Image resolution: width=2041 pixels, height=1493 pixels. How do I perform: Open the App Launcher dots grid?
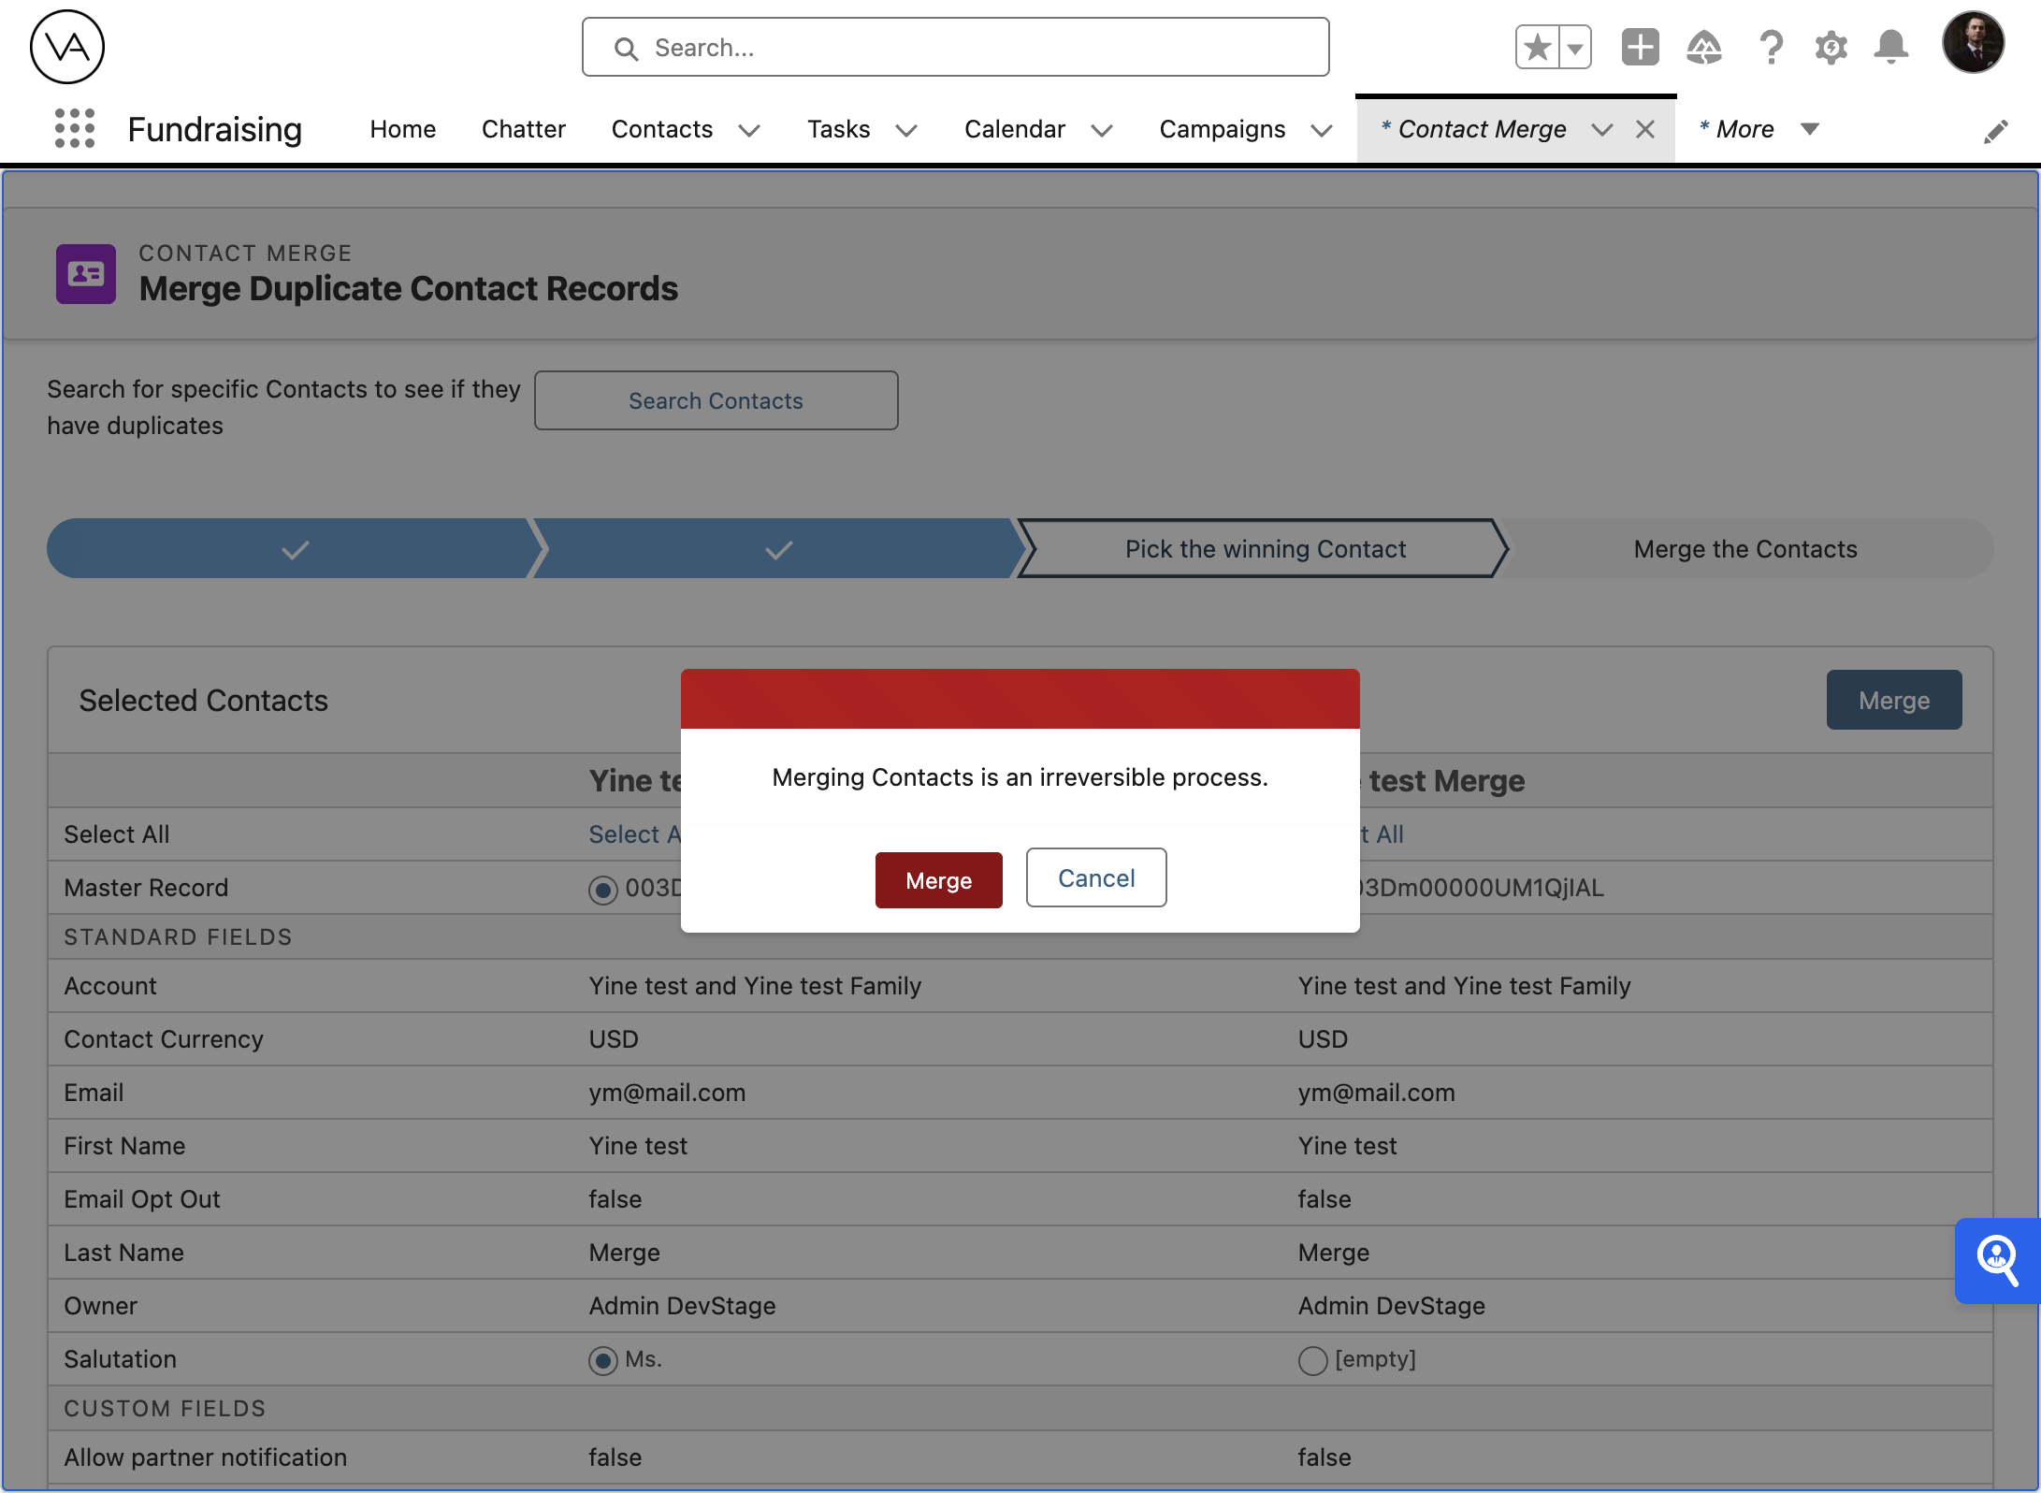(74, 128)
